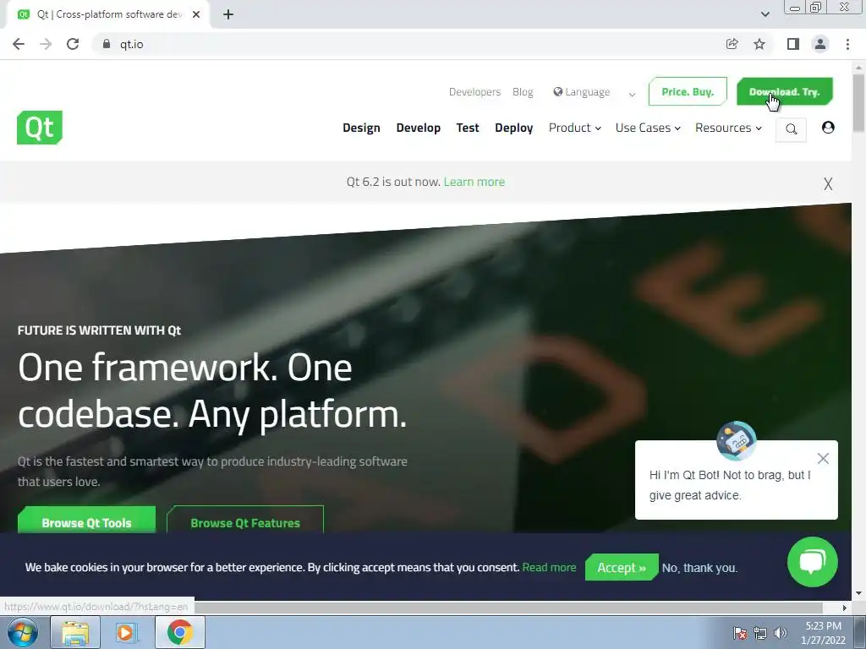Open the Qt account user icon
The height and width of the screenshot is (649, 866).
coord(828,128)
